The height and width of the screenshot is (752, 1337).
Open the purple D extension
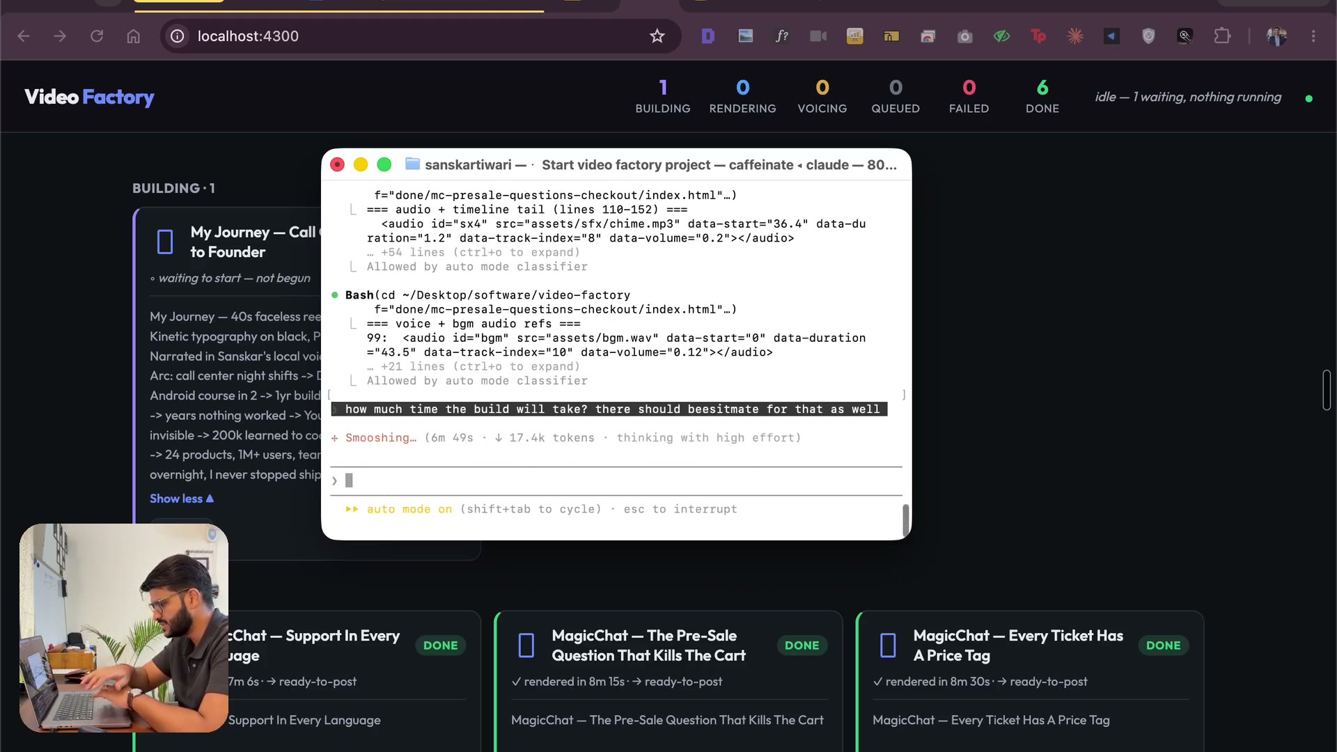pos(708,36)
